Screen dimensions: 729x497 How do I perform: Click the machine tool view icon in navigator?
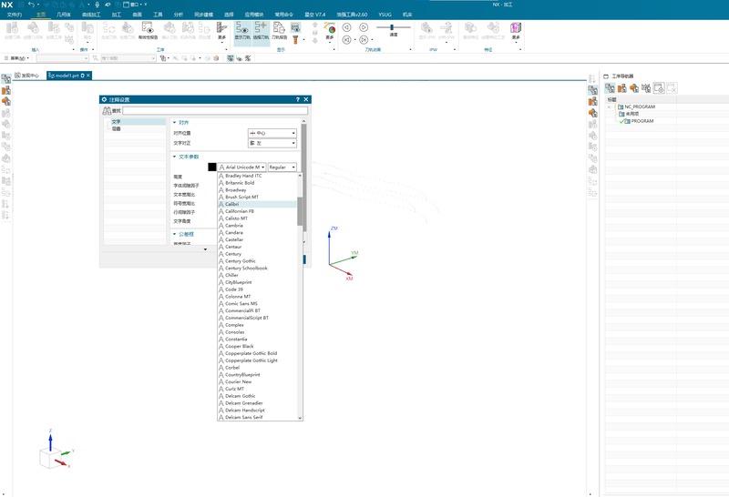[x=621, y=87]
